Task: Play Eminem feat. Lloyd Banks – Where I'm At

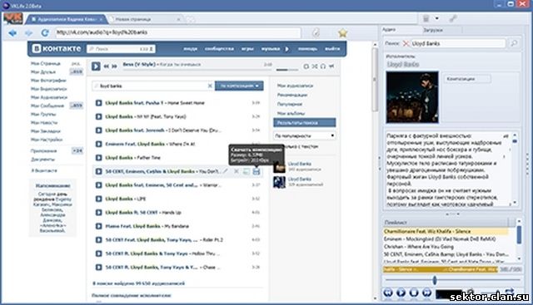Action: click(98, 144)
